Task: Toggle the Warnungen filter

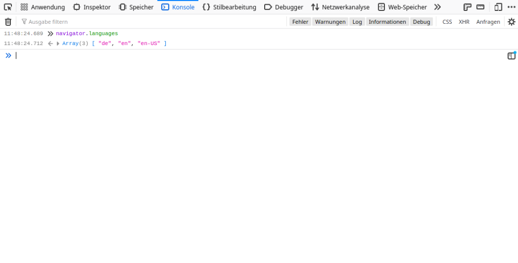Action: (x=330, y=22)
